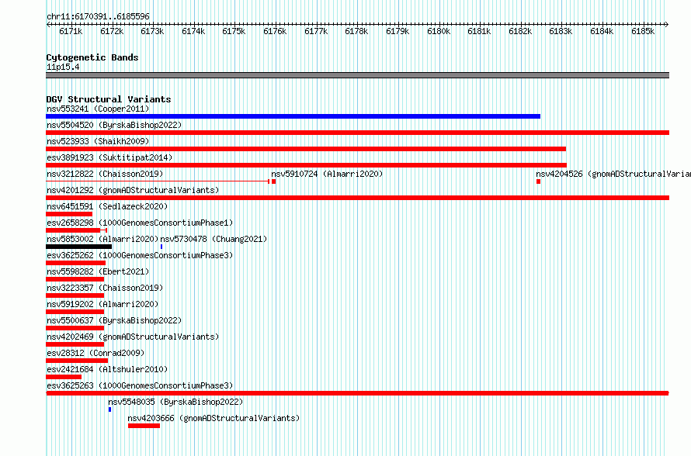Click the small red marker under nsv4204526

(538, 181)
